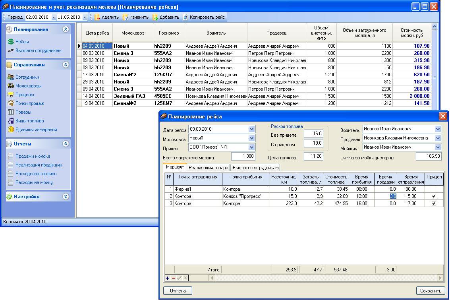450x300 pixels.
Task: Click the minus icon to delete route row
Action: click(x=174, y=278)
